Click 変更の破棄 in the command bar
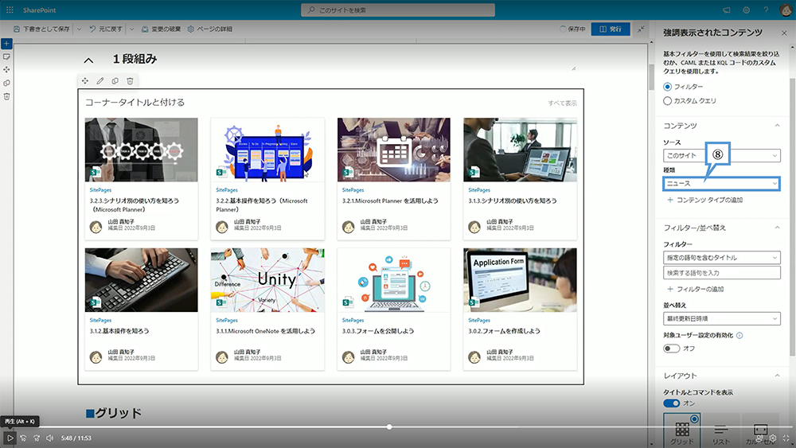This screenshot has height=448, width=796. pos(161,29)
